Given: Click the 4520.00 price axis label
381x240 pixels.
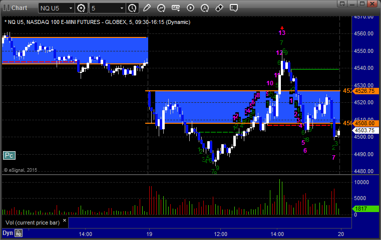Looking at the screenshot, I should [364, 102].
